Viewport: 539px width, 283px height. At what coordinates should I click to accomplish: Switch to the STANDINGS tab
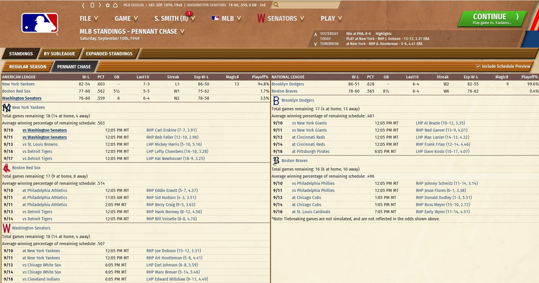click(21, 54)
